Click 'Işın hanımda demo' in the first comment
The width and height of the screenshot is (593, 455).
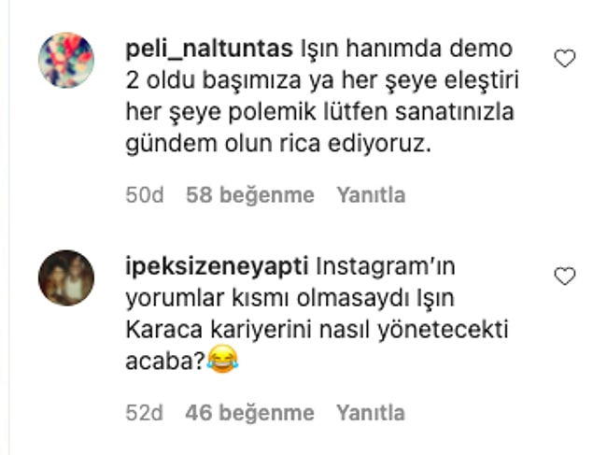click(406, 49)
